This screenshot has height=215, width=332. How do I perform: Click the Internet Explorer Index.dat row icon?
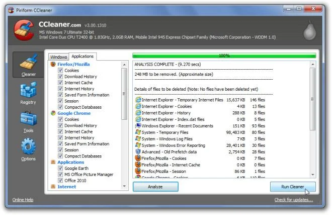(x=138, y=119)
